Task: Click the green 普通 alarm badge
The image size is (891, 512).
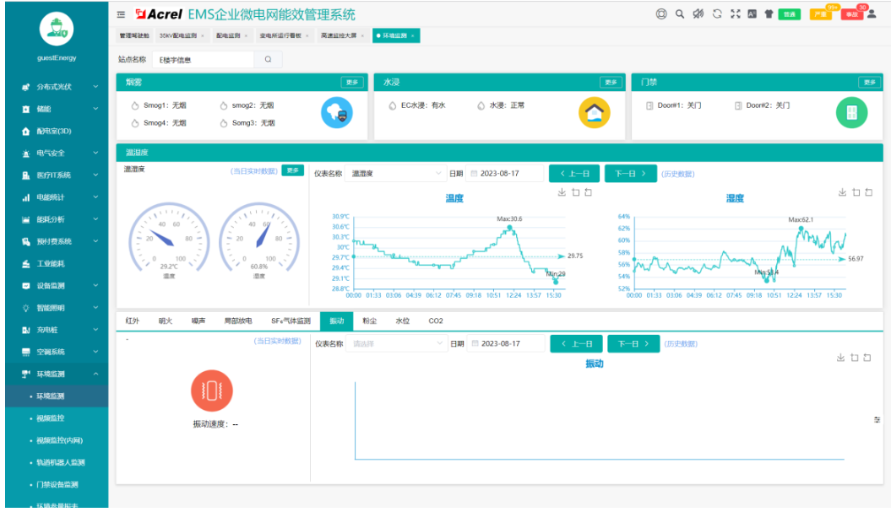Action: coord(790,14)
